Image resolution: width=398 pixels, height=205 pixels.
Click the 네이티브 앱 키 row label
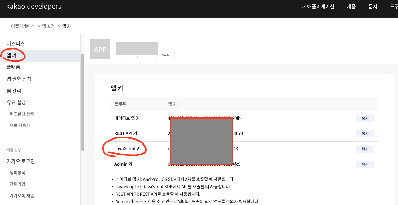(x=127, y=118)
